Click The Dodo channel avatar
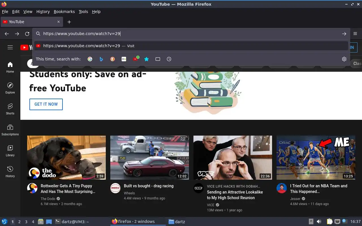The height and width of the screenshot is (226, 362). pyautogui.click(x=32, y=188)
